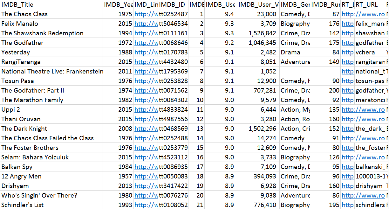Click IMDB ID cell tt0468569

[173, 129]
